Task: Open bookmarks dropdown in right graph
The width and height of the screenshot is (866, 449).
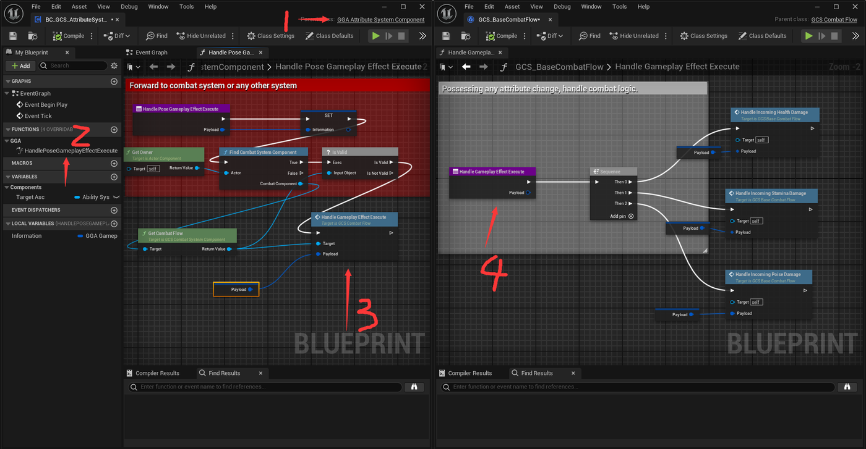Action: [446, 67]
